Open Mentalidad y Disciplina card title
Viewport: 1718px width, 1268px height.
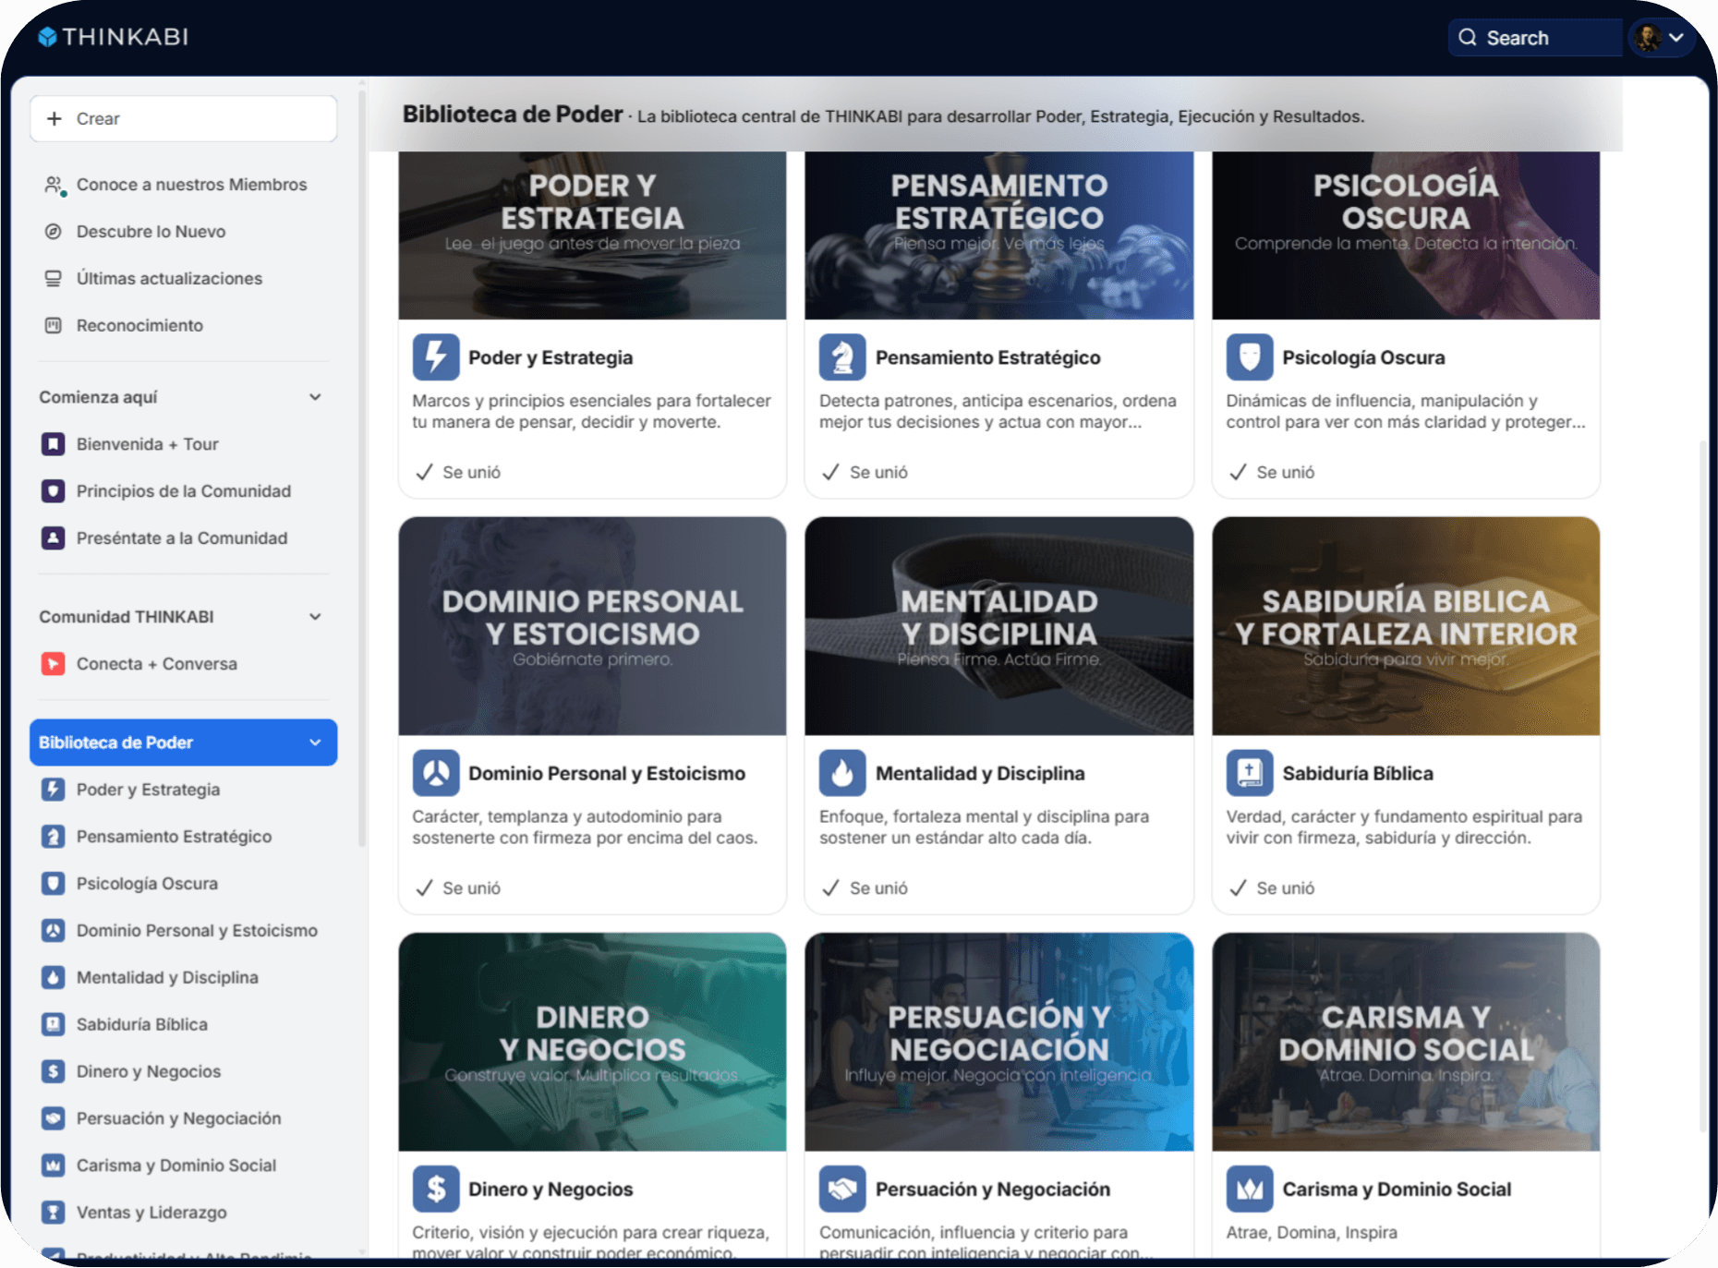coord(980,774)
